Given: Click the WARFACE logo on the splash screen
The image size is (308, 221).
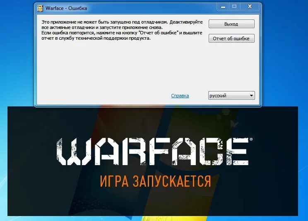Looking at the screenshot, I should coord(153,151).
